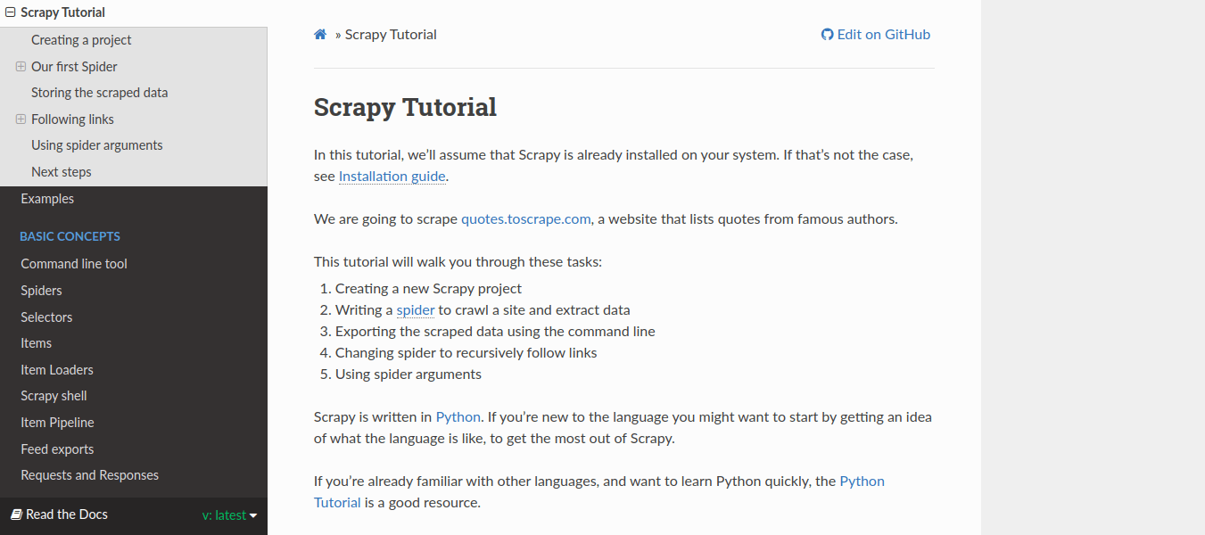Select Command line tool in the sidebar

pyautogui.click(x=73, y=263)
